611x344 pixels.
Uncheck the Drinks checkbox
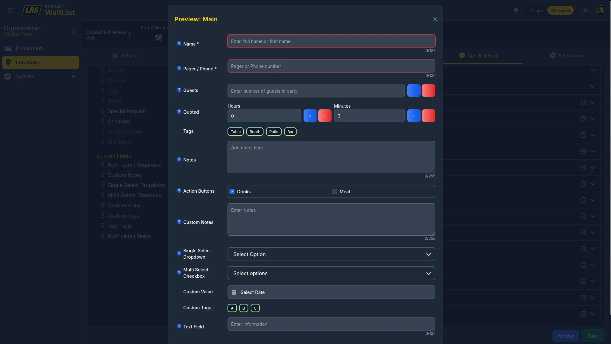pyautogui.click(x=232, y=191)
